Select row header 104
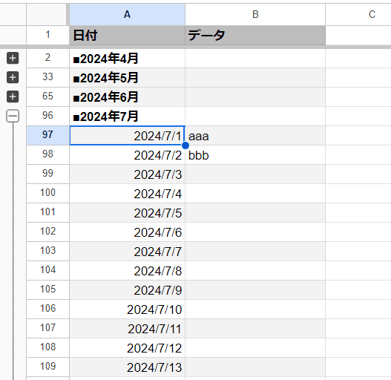Screen dimensions: 391x380 click(x=47, y=270)
